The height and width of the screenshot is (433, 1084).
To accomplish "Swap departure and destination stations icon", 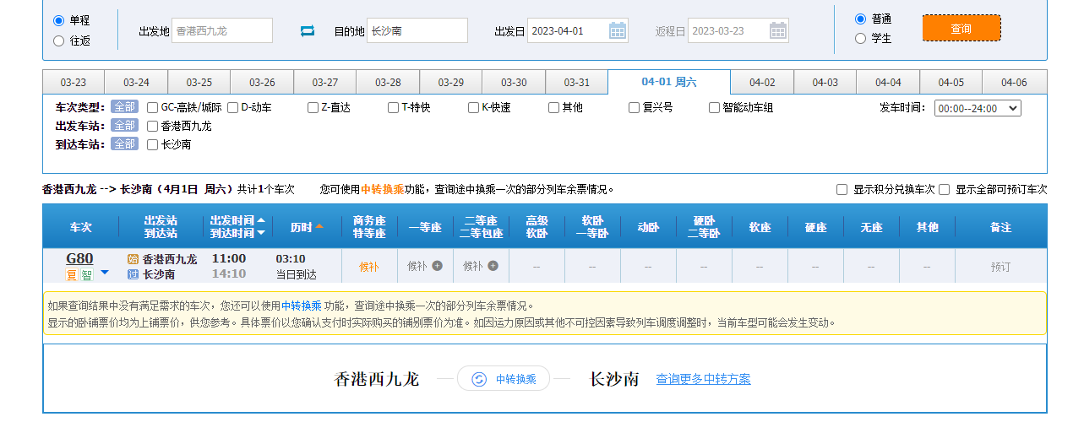I will 308,30.
